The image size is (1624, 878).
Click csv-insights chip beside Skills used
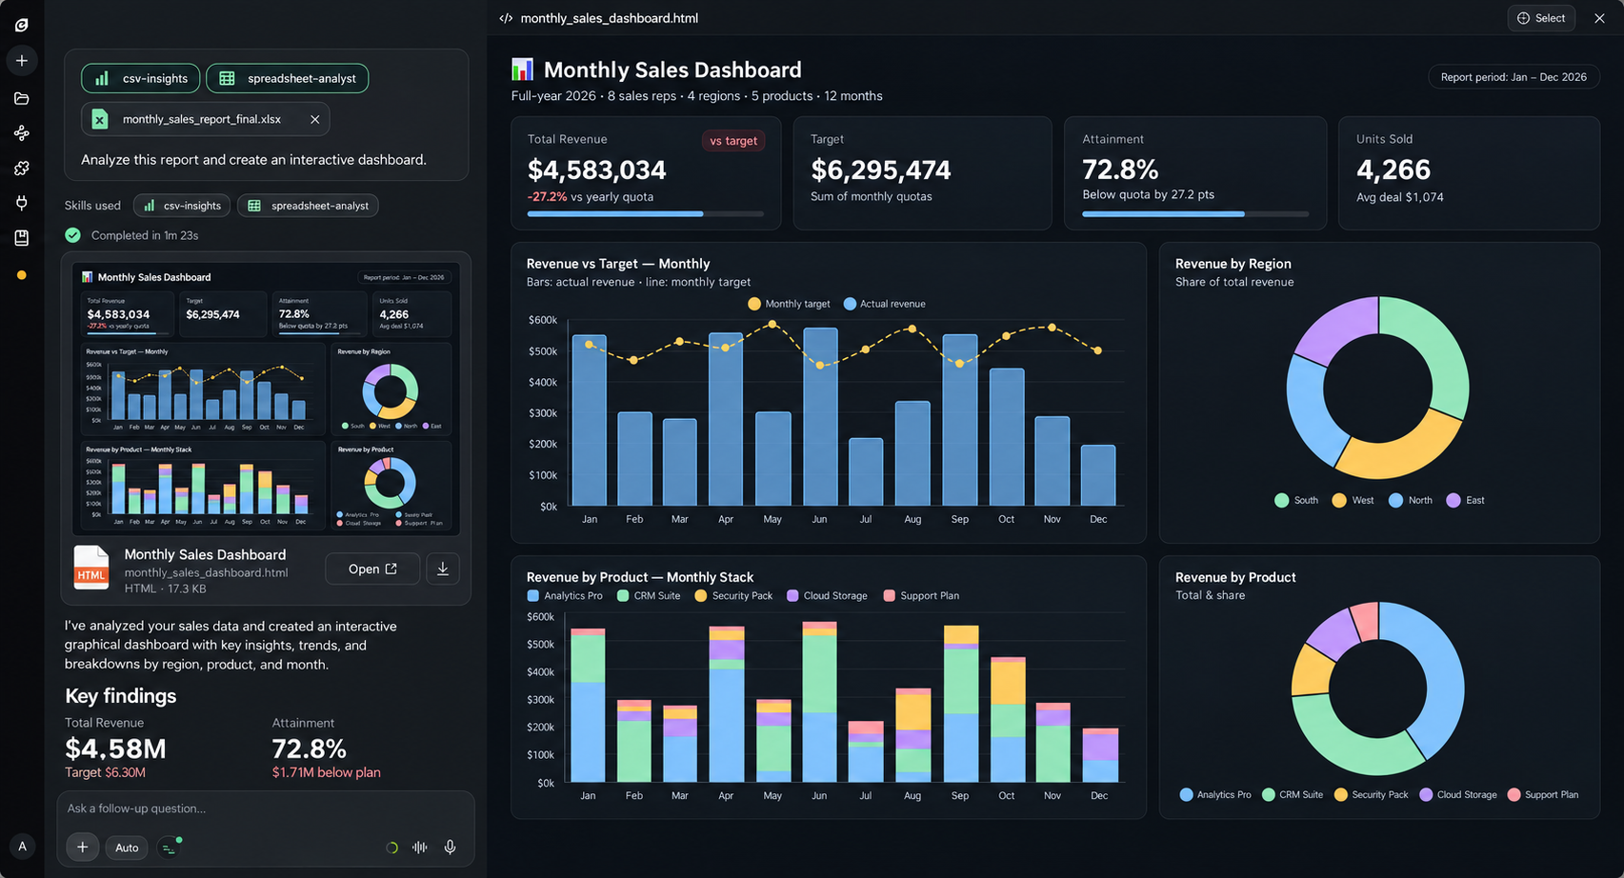tap(183, 206)
